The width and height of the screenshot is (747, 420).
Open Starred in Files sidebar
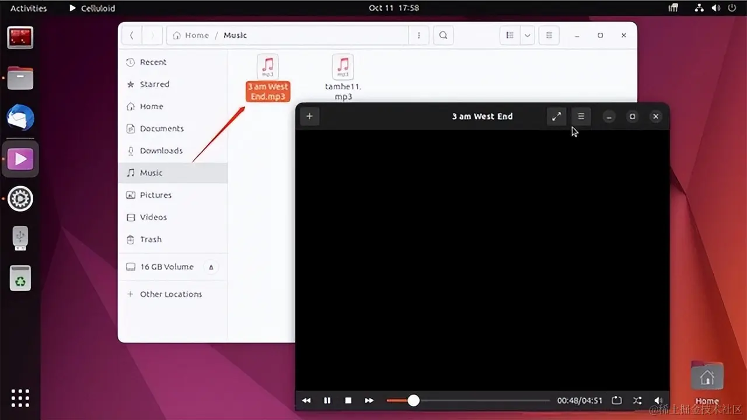pos(173,84)
